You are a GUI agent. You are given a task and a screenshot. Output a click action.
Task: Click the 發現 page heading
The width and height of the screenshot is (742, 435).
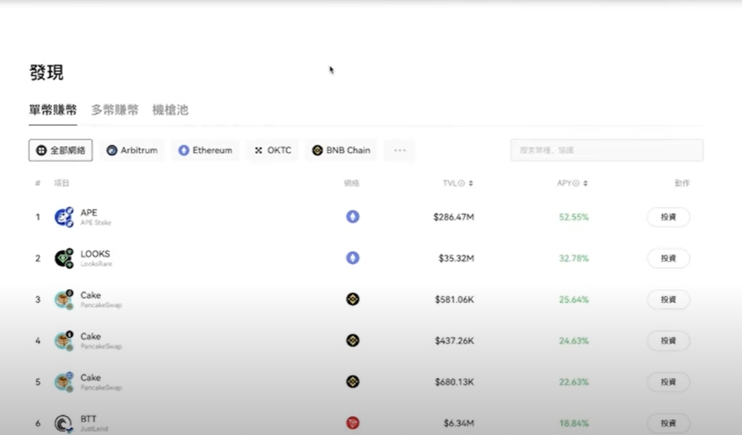46,73
